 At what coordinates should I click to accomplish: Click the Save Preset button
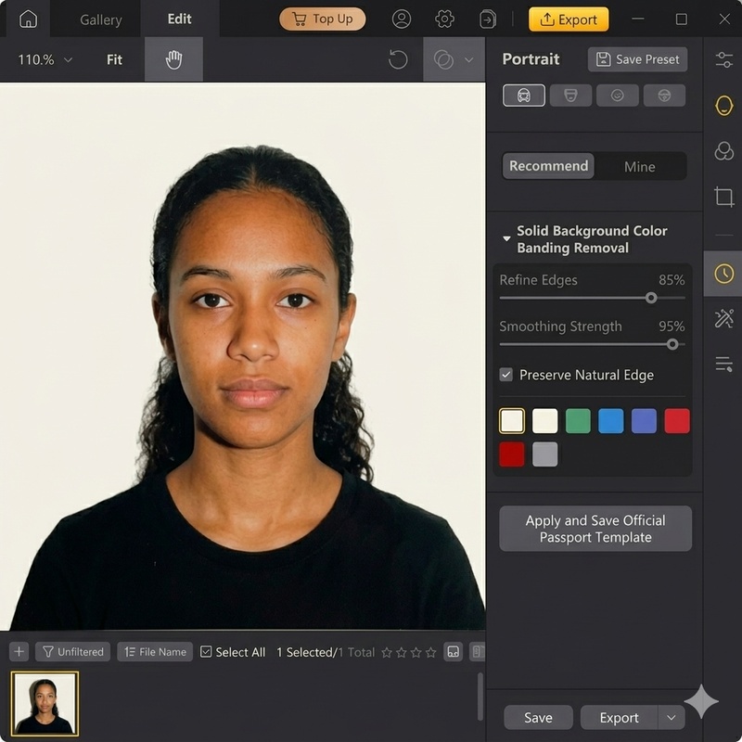tap(637, 59)
